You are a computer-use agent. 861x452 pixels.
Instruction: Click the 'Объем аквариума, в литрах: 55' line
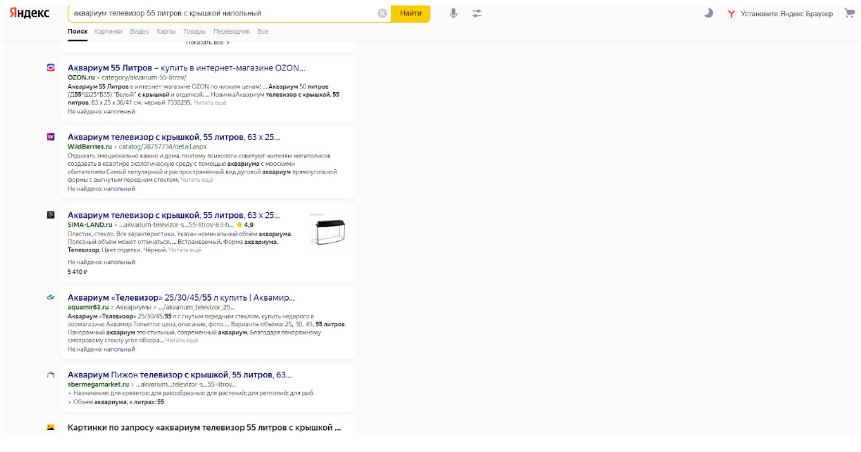pyautogui.click(x=118, y=402)
